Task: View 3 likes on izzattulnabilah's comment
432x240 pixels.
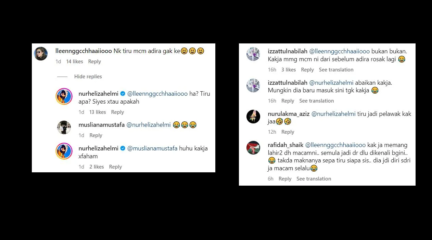Action: click(x=289, y=70)
